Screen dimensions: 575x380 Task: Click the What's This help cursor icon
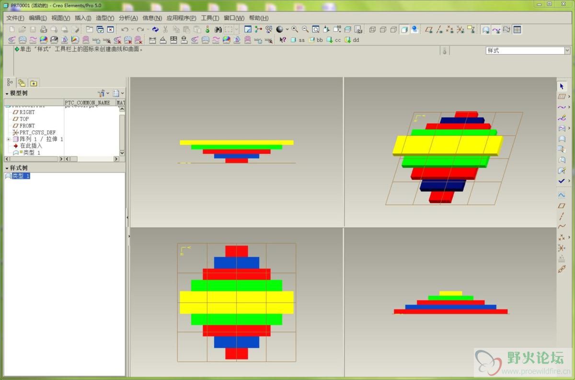pyautogui.click(x=283, y=40)
